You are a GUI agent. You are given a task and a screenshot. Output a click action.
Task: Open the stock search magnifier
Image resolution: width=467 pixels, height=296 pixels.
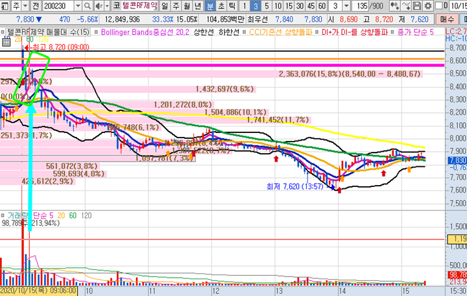tap(88, 5)
